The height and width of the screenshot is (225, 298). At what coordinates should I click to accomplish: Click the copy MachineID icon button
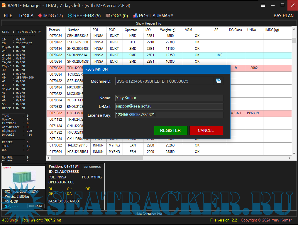219,81
